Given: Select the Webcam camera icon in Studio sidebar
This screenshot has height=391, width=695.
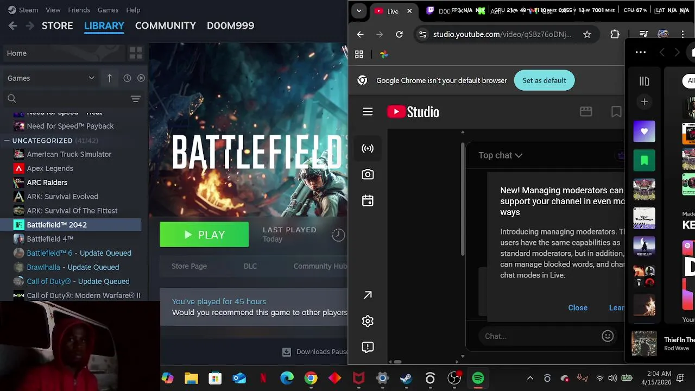Looking at the screenshot, I should 368,174.
